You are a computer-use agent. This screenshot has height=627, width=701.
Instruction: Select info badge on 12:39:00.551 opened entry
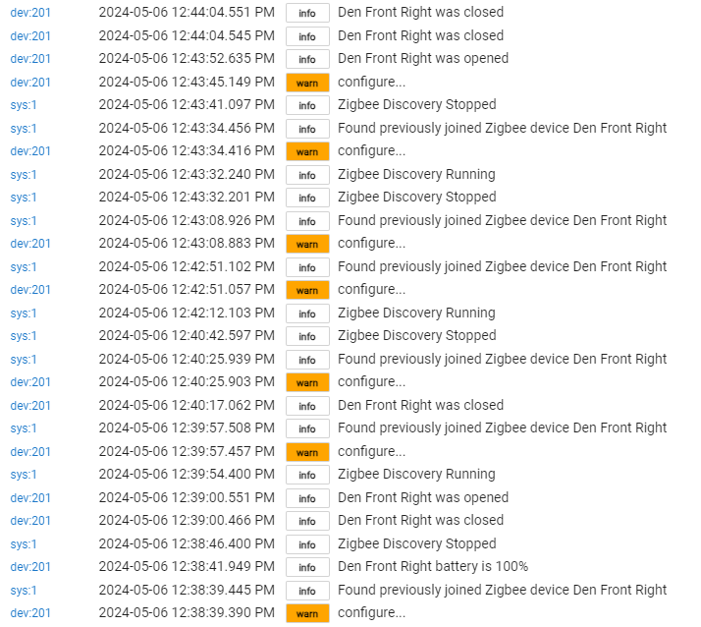(x=307, y=498)
